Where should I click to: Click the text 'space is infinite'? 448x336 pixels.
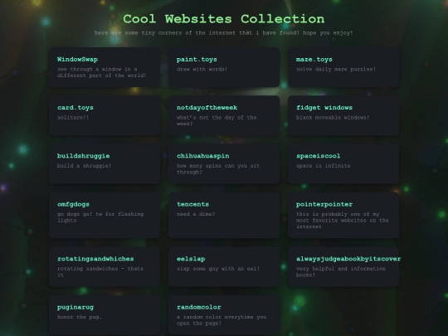point(324,166)
